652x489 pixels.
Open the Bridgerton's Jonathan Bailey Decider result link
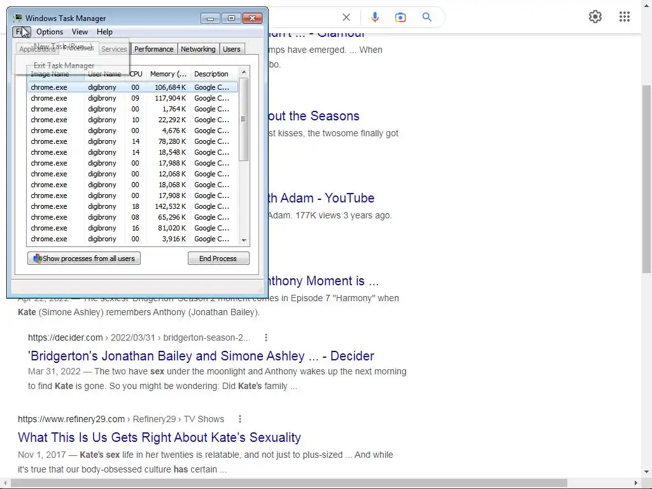(x=201, y=356)
